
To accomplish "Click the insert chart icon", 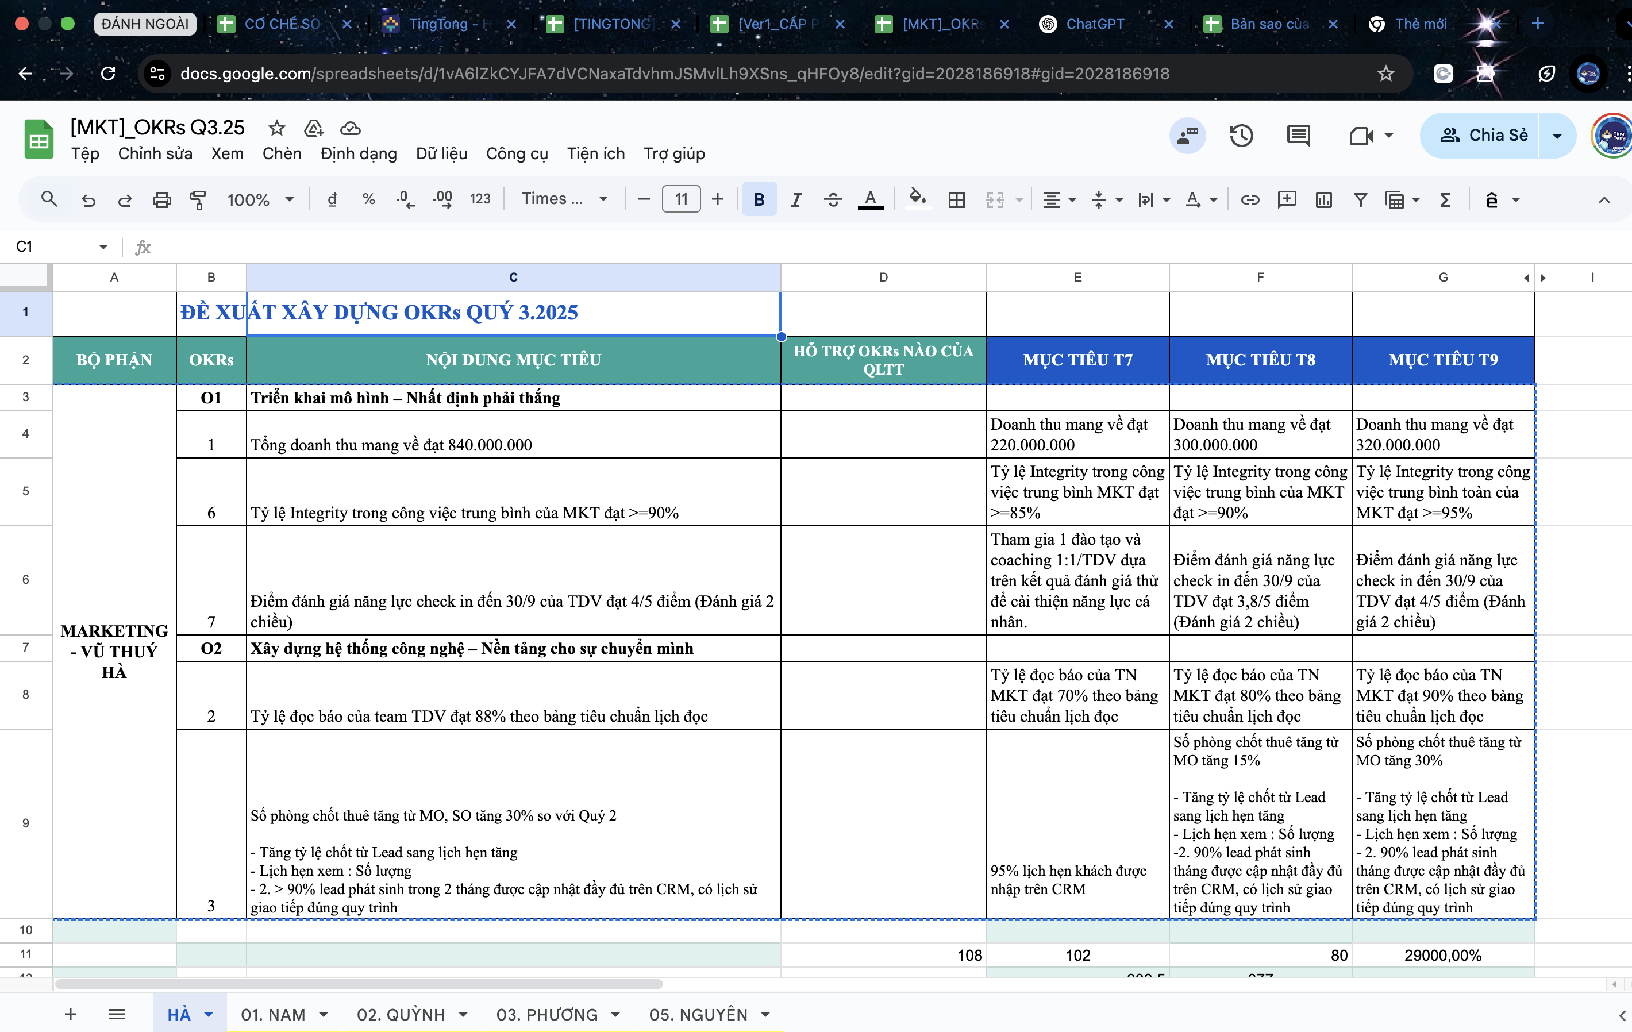I will 1323,199.
